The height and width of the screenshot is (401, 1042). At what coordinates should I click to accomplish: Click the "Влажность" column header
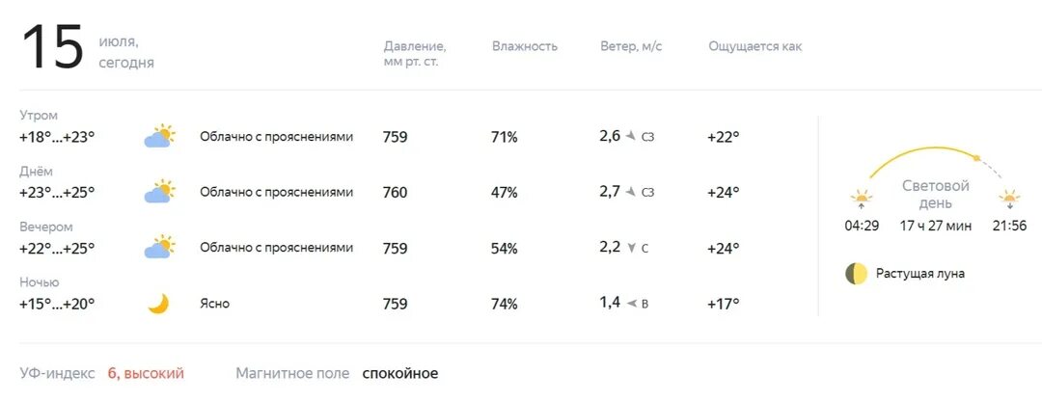[525, 46]
